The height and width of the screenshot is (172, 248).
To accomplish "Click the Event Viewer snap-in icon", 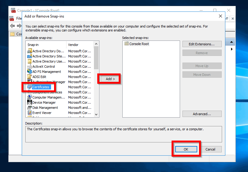I will [29, 113].
